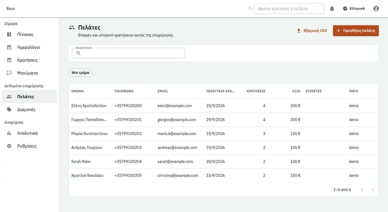Sort by the ΠΗΓΗ column header

click(x=353, y=91)
